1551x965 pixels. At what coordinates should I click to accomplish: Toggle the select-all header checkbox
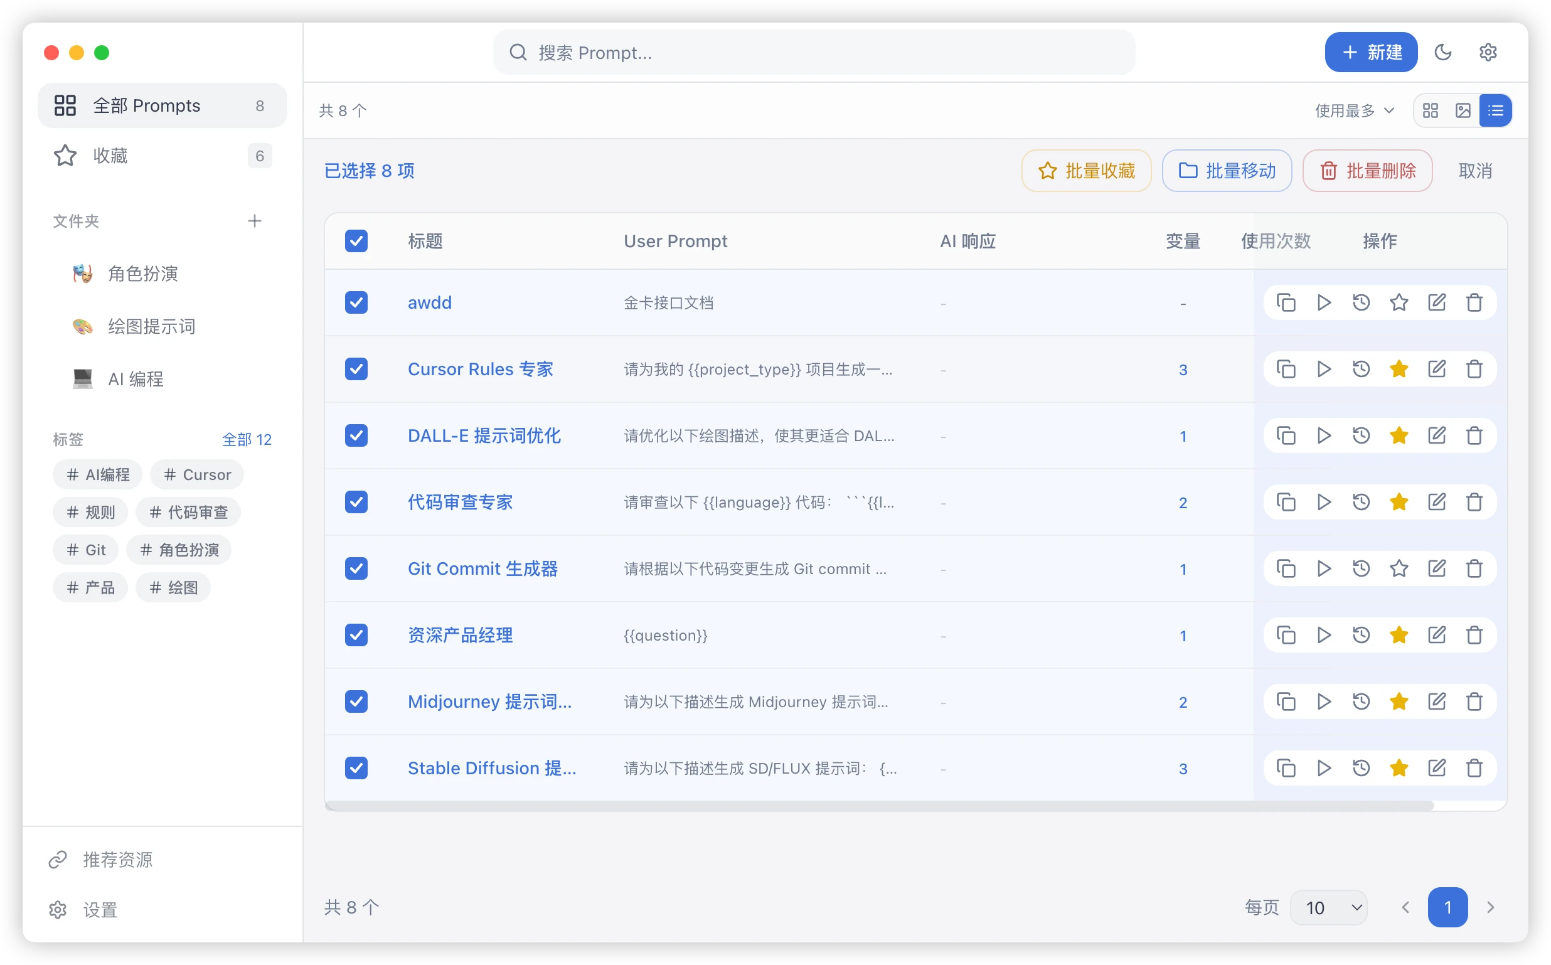pyautogui.click(x=356, y=241)
